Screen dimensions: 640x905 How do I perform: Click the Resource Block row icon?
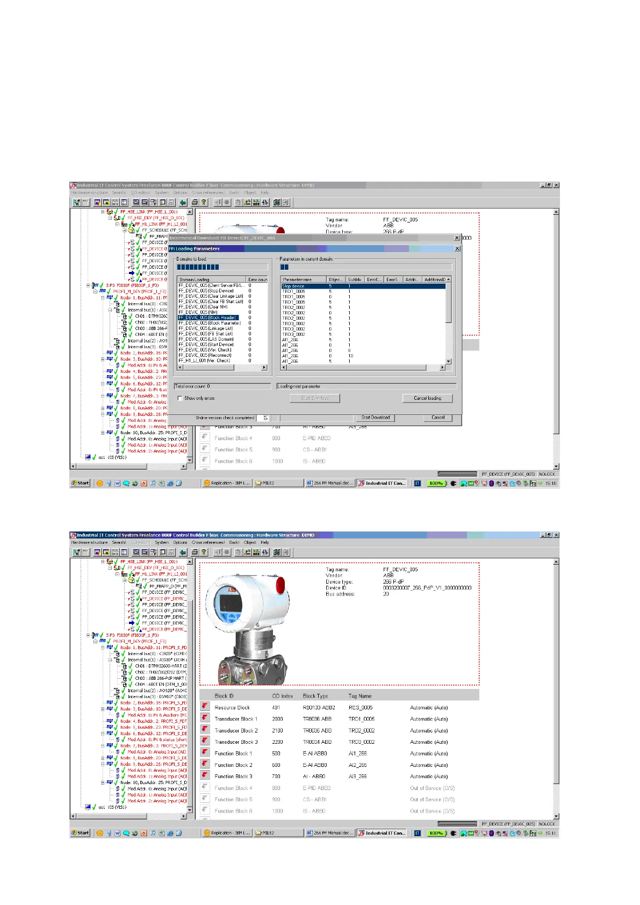pos(205,707)
